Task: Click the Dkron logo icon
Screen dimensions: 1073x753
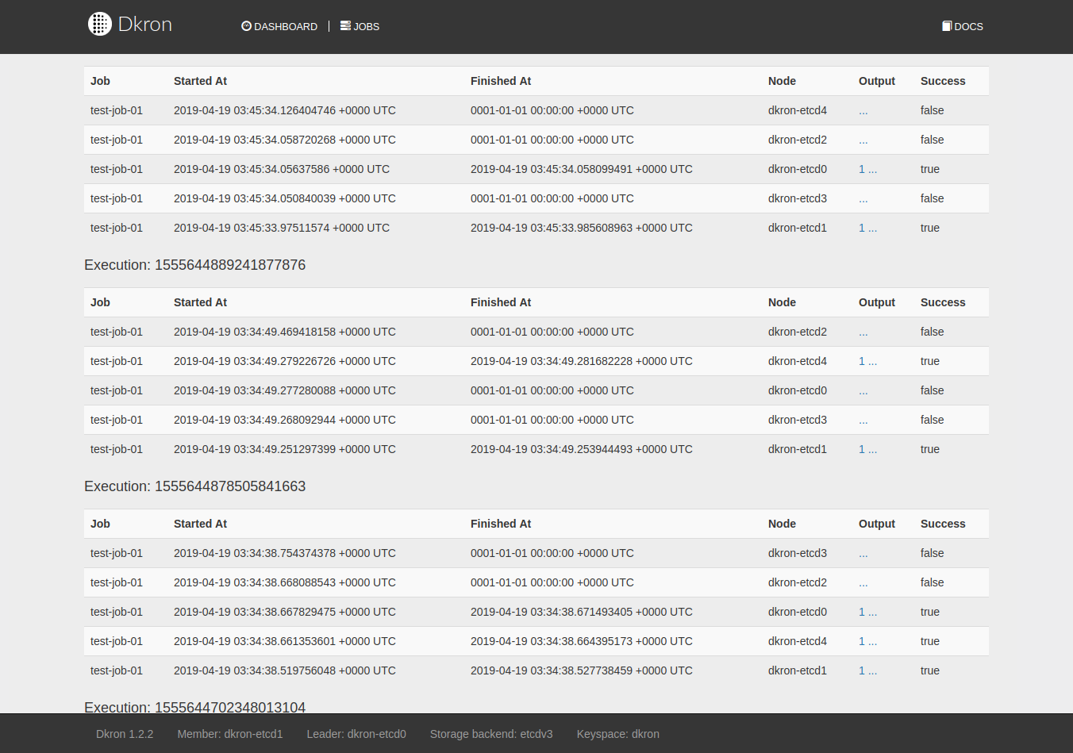Action: 100,24
